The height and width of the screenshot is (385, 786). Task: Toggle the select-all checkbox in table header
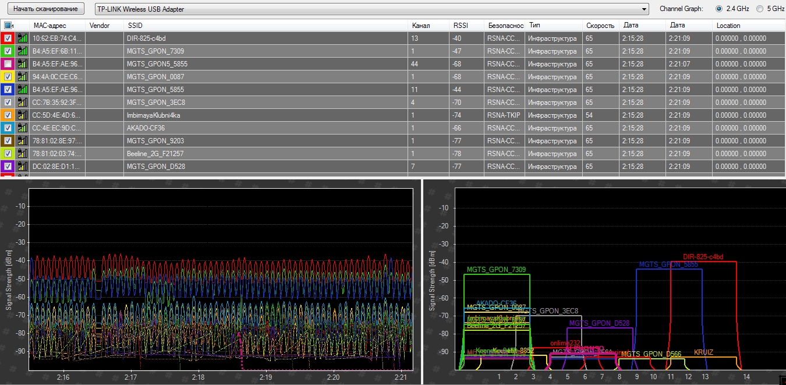[8, 26]
